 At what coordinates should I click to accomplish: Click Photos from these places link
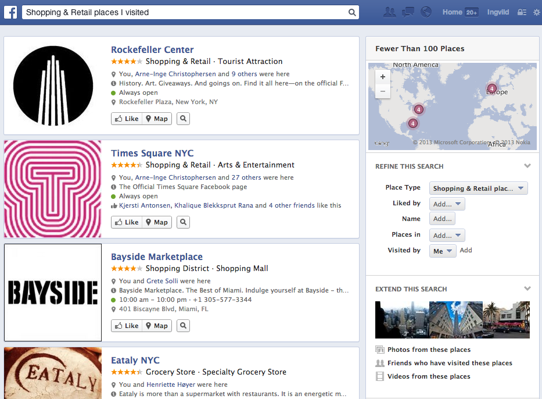429,350
